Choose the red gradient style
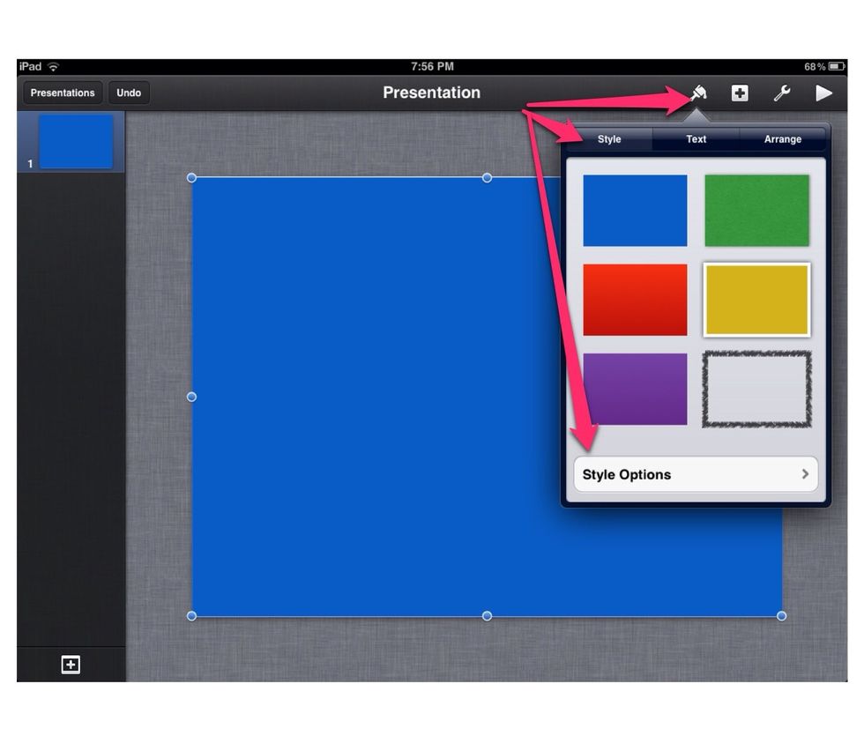The height and width of the screenshot is (736, 864). 635,300
